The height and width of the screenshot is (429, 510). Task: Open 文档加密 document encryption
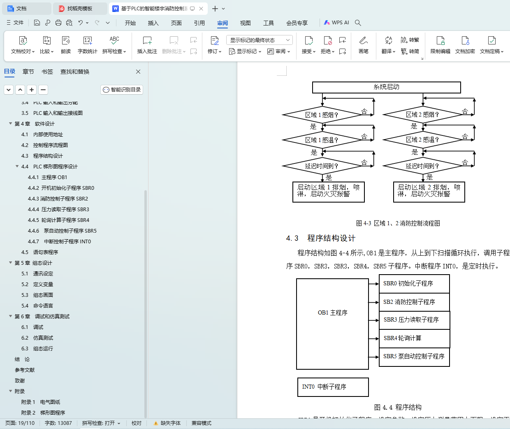465,45
